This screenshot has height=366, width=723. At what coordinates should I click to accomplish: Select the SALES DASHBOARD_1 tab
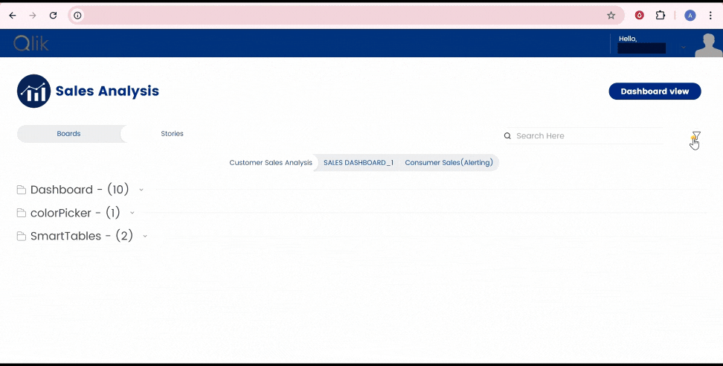(359, 163)
